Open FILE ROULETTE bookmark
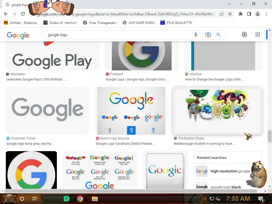Viewport: 272px width, 204px height. click(176, 23)
